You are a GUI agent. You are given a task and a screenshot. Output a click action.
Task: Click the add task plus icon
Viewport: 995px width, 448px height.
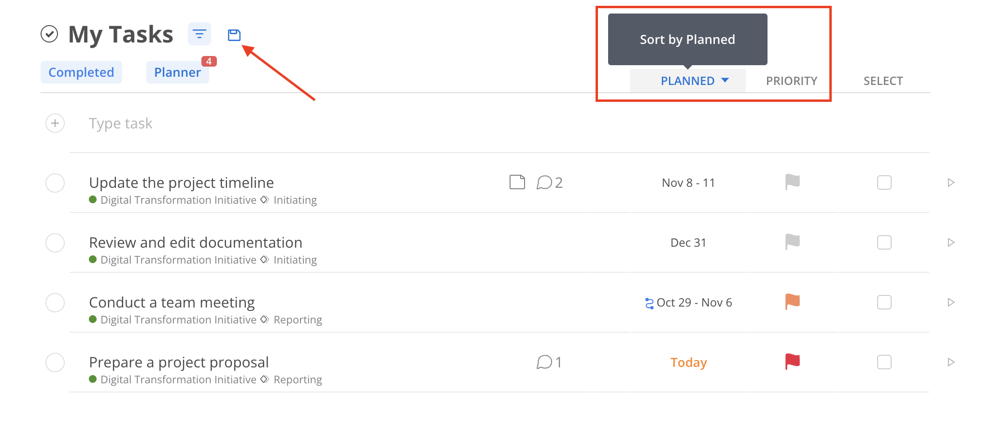click(55, 123)
